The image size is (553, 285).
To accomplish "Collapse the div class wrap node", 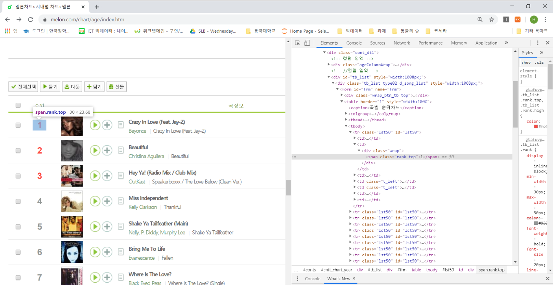I will 359,151.
